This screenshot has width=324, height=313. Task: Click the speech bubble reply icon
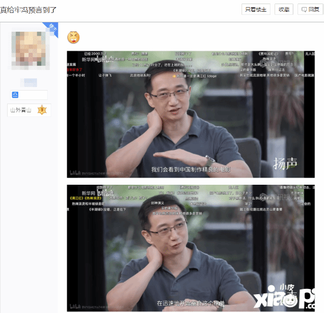click(x=304, y=9)
